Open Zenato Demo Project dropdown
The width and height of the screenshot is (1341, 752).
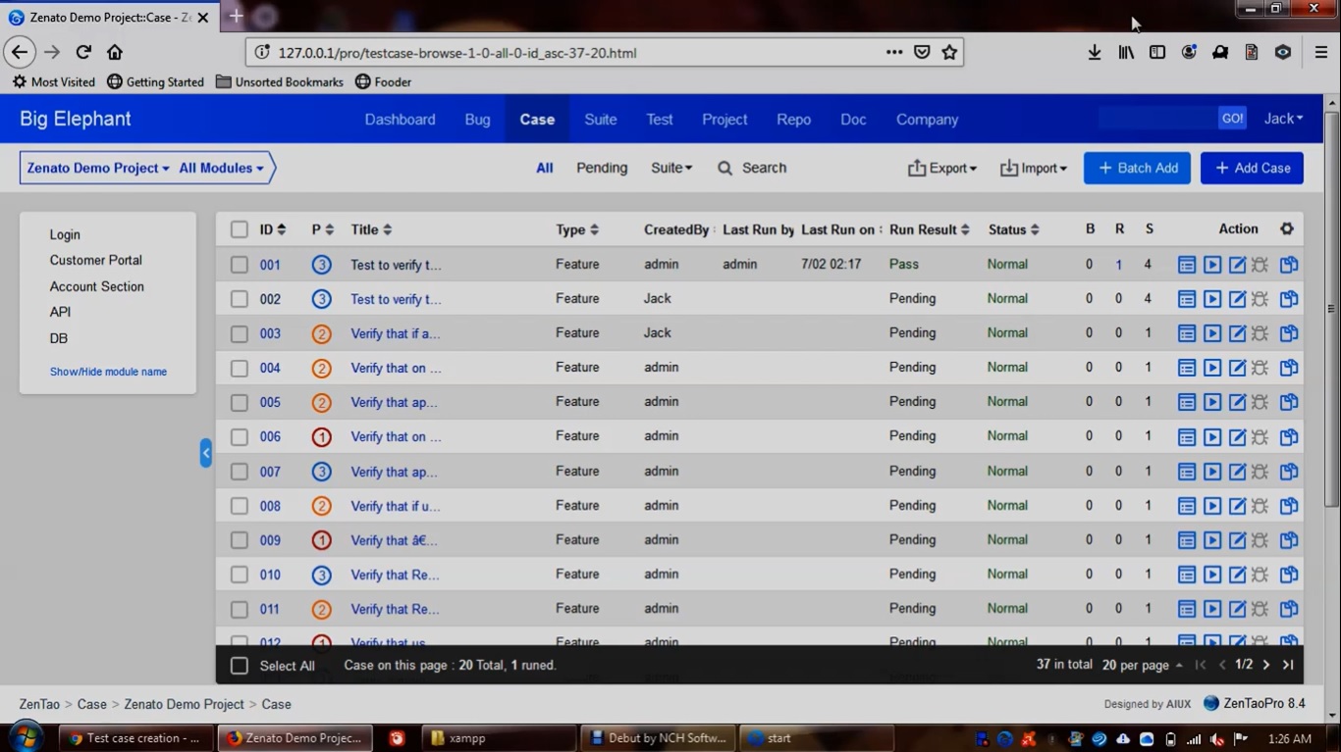pos(98,168)
